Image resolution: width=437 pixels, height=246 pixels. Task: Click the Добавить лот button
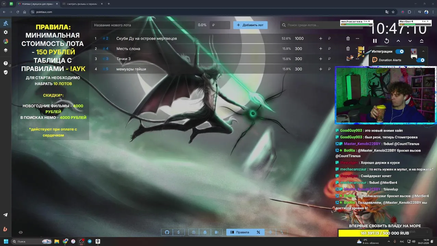pos(250,25)
